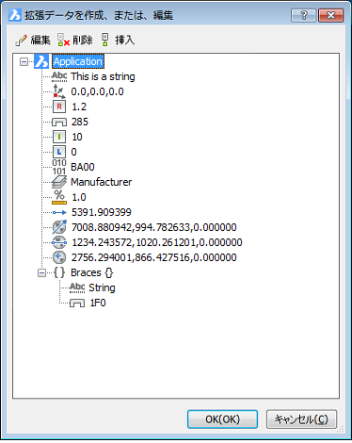Click the 挿入 (insert) icon
The width and height of the screenshot is (352, 443).
click(105, 40)
